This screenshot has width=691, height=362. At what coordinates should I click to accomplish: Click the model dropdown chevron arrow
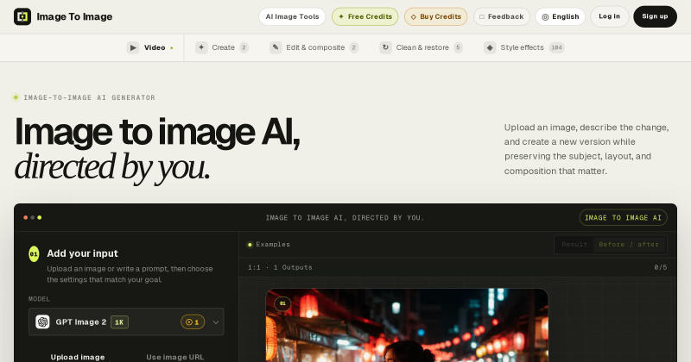pyautogui.click(x=216, y=322)
